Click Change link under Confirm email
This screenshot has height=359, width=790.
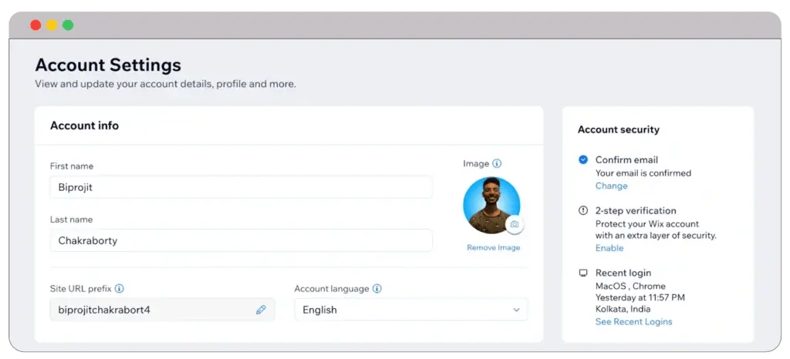(611, 186)
